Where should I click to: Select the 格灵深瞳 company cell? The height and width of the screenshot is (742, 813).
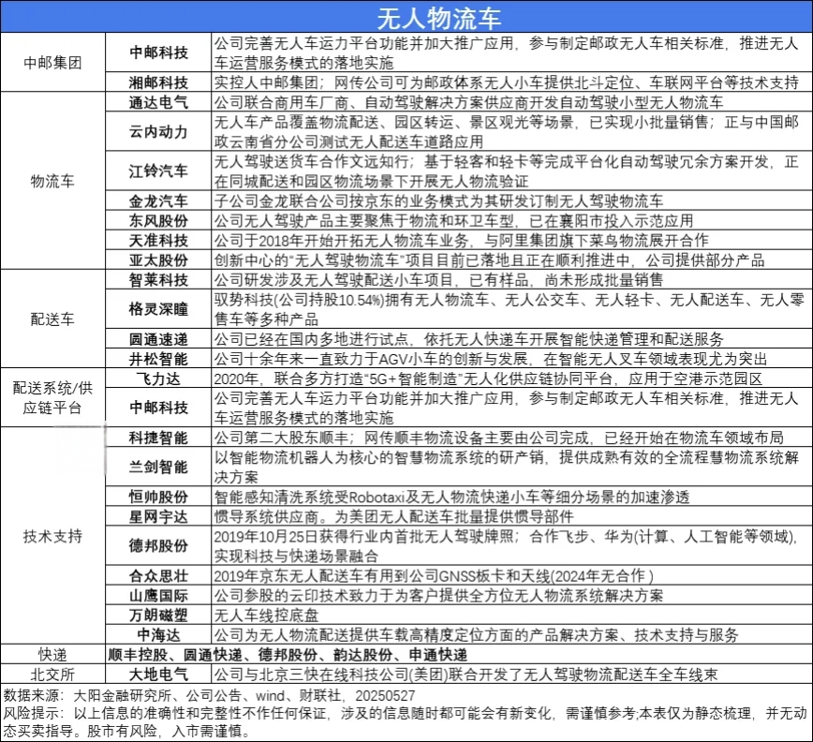point(157,308)
